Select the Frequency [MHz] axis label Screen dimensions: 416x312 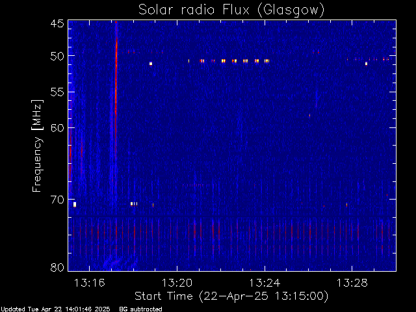(x=37, y=146)
